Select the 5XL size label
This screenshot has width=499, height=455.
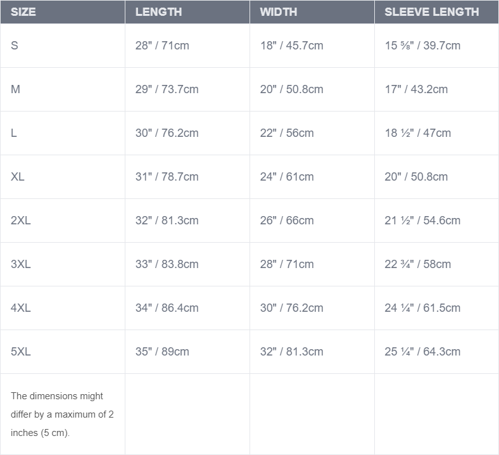[21, 352]
